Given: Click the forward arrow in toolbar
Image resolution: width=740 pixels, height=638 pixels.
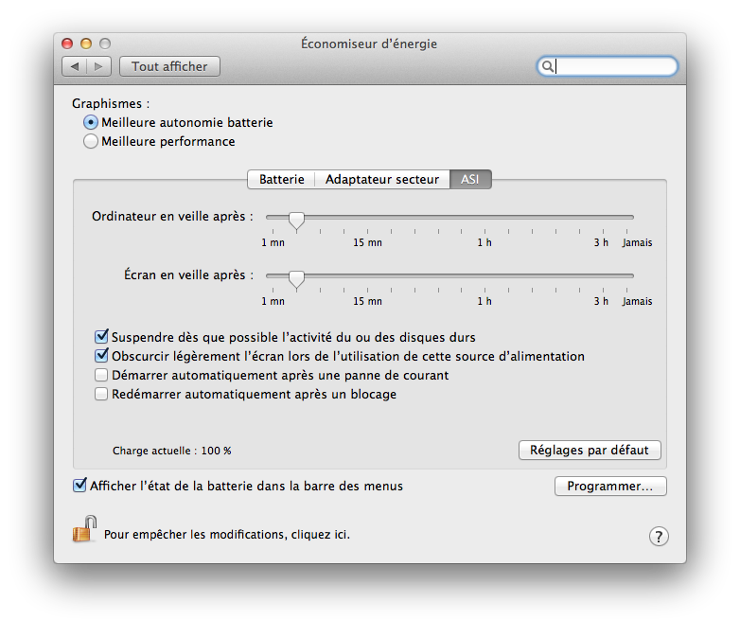Looking at the screenshot, I should pyautogui.click(x=99, y=66).
